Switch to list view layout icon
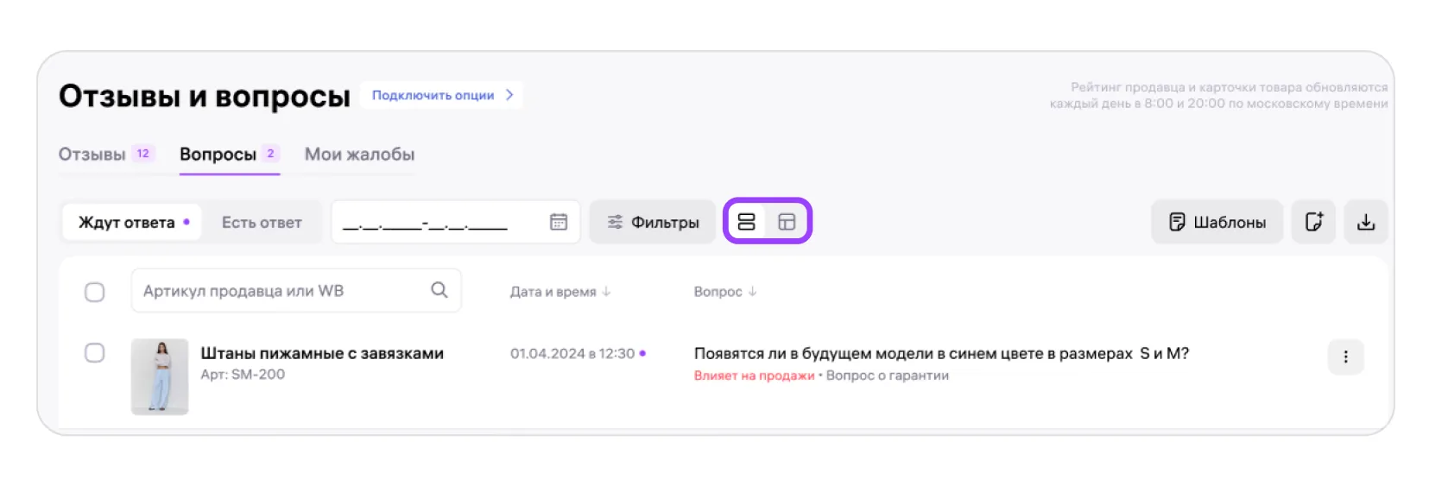 click(746, 222)
